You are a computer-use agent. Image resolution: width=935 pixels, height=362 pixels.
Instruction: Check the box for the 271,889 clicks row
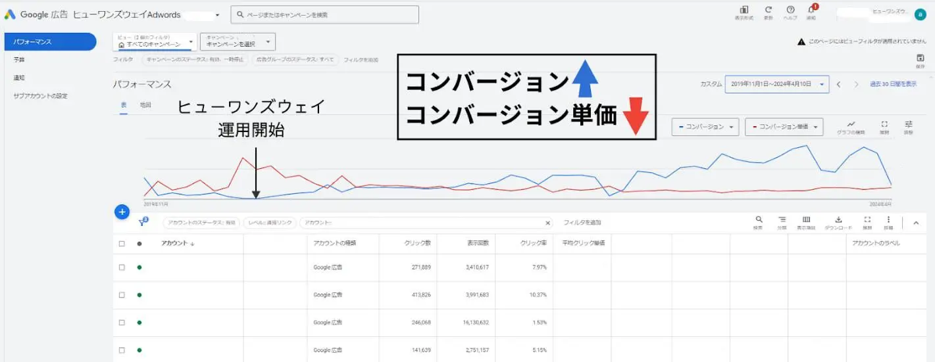pyautogui.click(x=122, y=267)
